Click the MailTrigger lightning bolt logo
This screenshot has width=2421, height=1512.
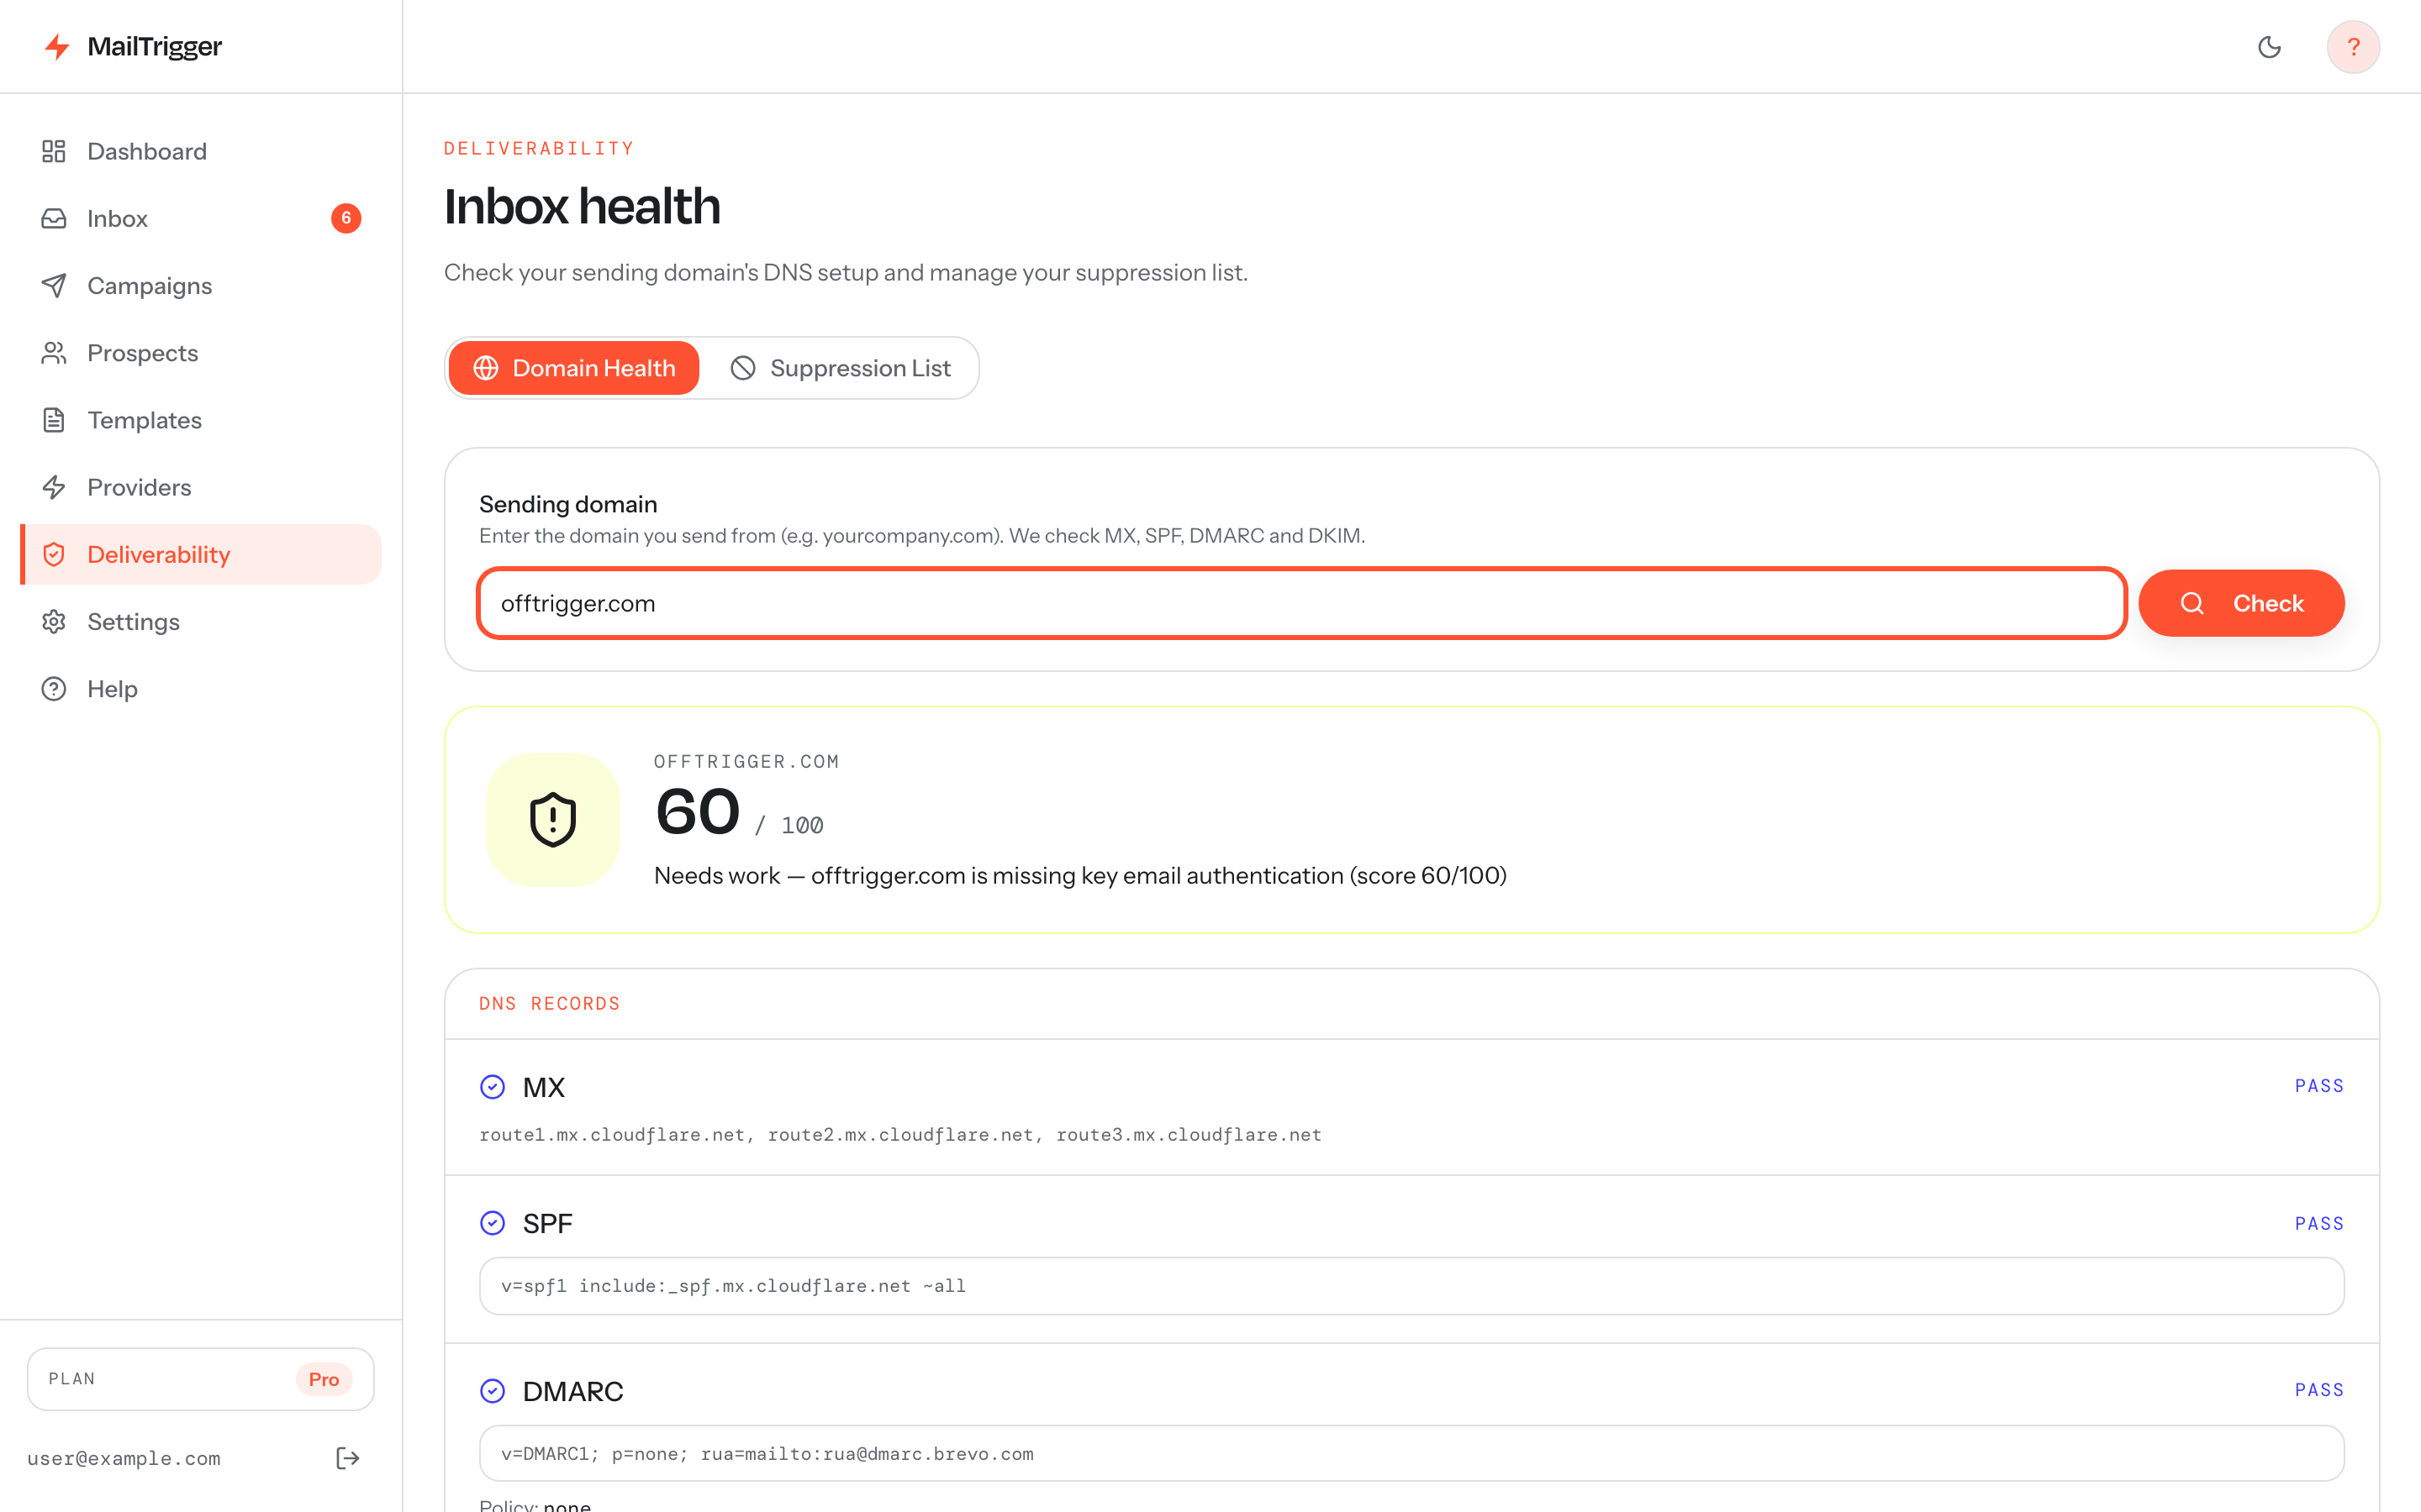pyautogui.click(x=57, y=47)
